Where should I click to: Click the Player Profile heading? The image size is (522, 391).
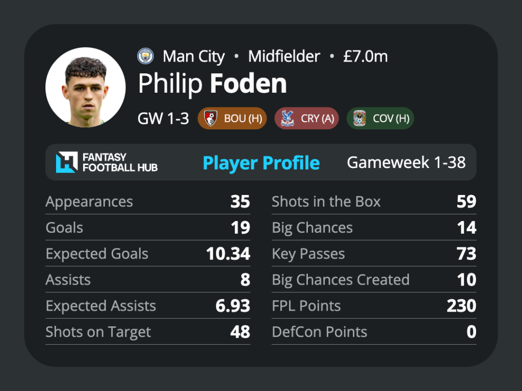262,163
